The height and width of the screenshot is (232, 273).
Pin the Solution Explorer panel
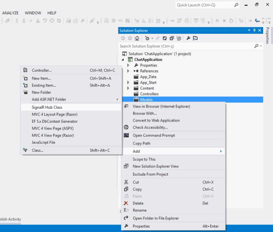click(254, 30)
